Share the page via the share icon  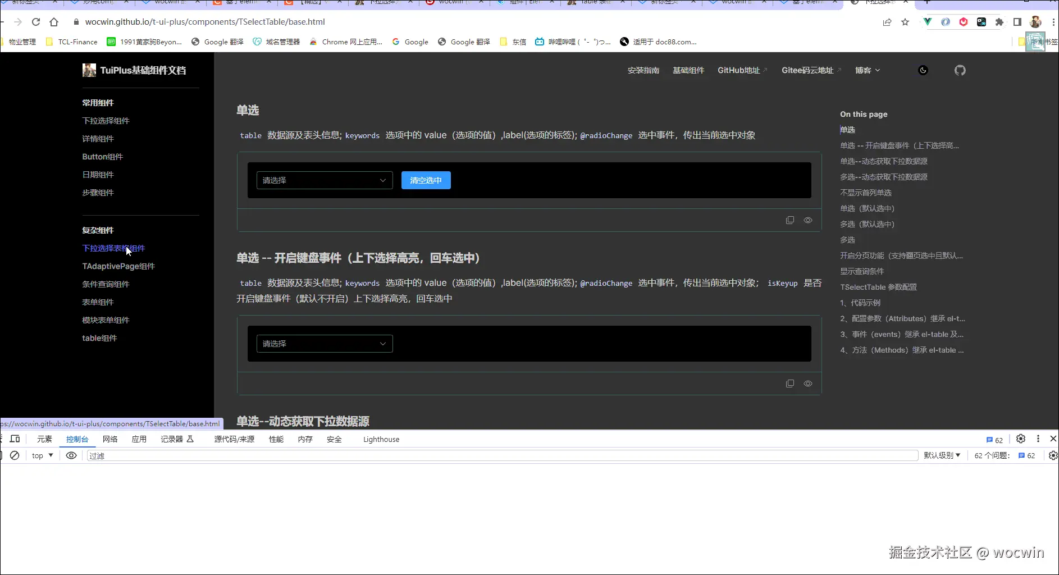(x=887, y=22)
